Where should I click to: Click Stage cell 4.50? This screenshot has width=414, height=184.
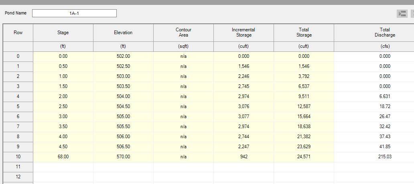(63, 147)
